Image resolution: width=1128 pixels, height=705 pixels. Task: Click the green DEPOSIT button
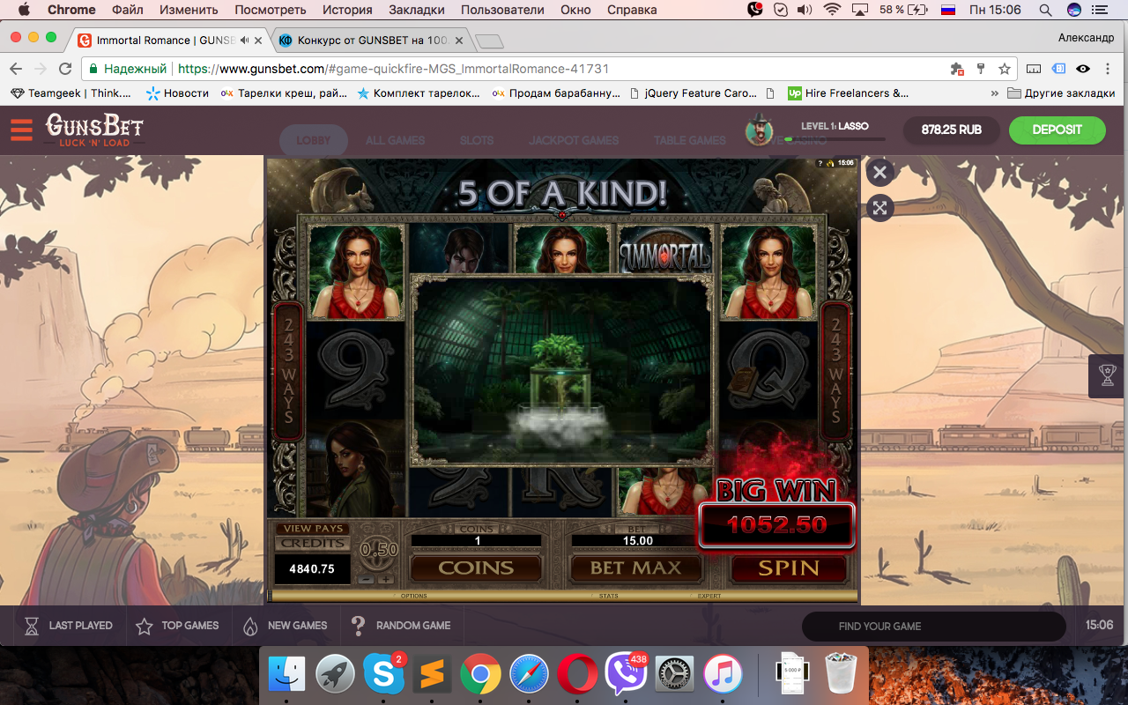tap(1057, 130)
